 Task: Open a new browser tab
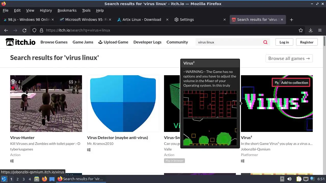292,20
